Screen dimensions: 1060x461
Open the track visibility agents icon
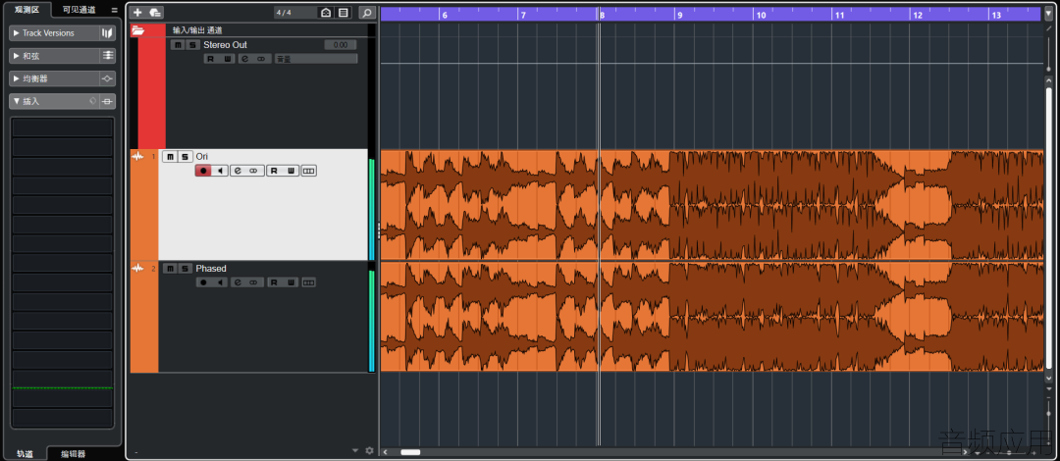coord(326,12)
